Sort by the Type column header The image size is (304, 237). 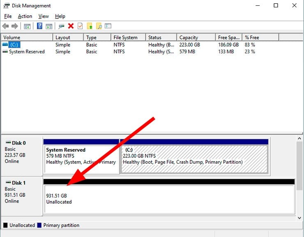pos(97,37)
